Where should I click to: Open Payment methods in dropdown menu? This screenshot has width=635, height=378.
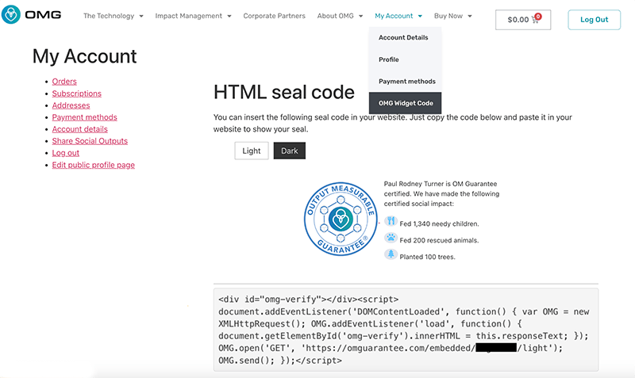coord(406,82)
